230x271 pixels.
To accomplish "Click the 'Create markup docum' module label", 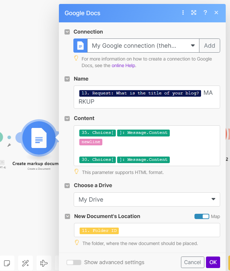I will (36, 163).
